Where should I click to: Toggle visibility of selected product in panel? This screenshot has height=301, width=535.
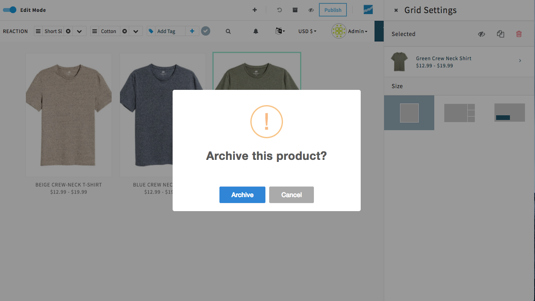point(481,34)
